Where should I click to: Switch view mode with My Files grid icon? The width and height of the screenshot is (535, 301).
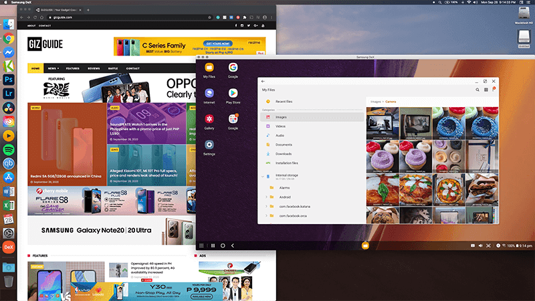pos(486,90)
